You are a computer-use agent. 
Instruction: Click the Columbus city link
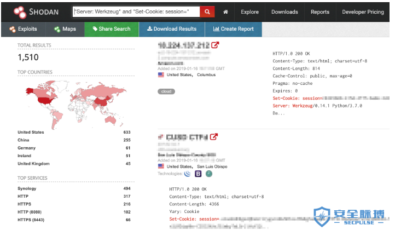206,74
